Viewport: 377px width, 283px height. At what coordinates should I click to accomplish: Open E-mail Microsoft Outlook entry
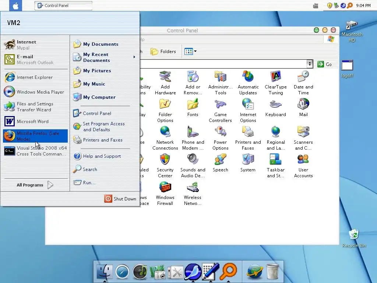click(35, 59)
